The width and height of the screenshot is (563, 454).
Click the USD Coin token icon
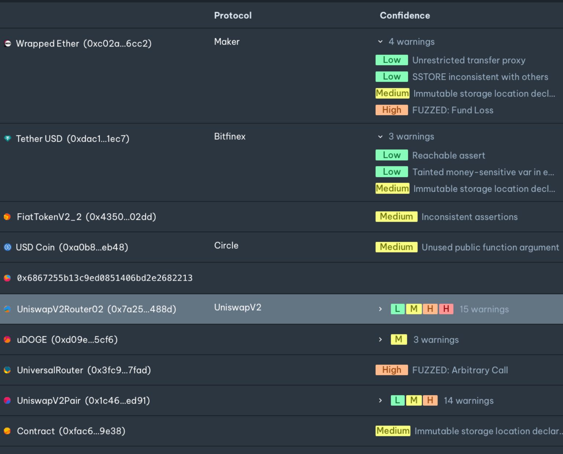[x=8, y=247]
